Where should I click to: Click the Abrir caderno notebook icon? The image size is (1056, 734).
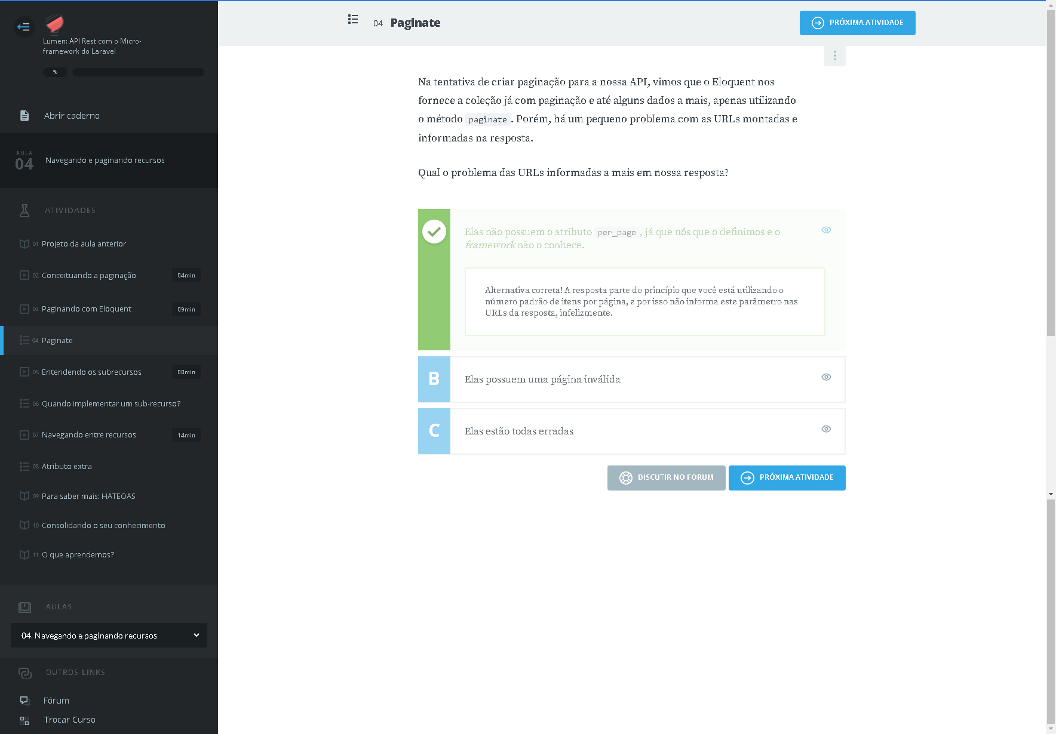[24, 116]
